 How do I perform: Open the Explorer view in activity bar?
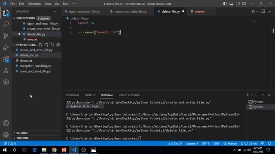6,13
